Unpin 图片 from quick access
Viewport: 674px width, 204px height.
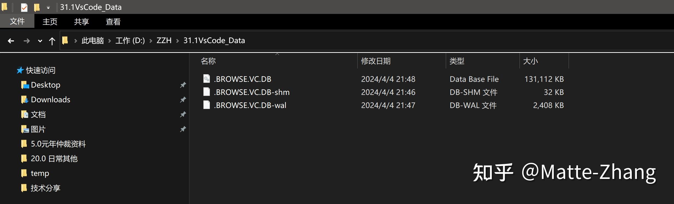click(183, 129)
